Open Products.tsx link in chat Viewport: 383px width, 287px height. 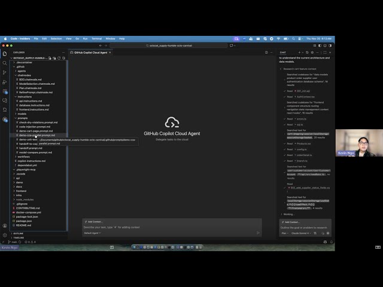tap(303, 143)
